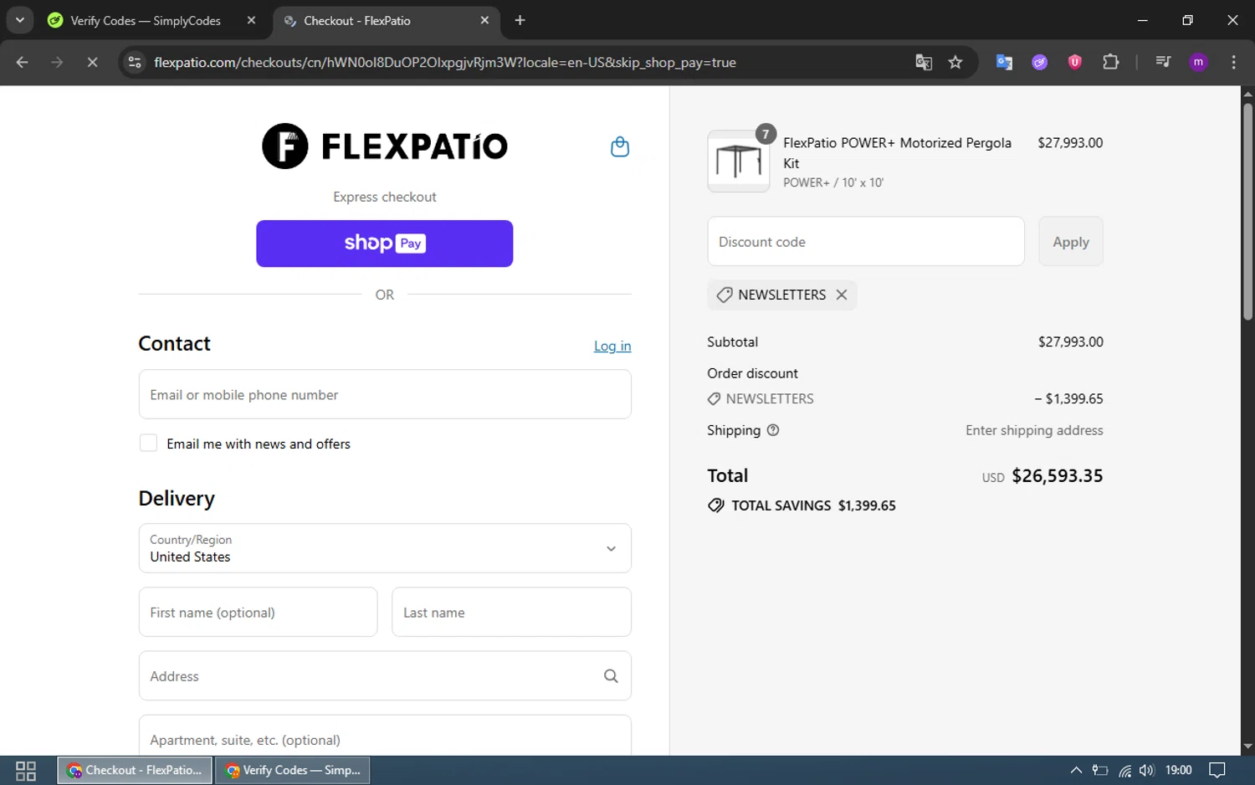Click the scrollbar down arrow

pyautogui.click(x=1247, y=747)
